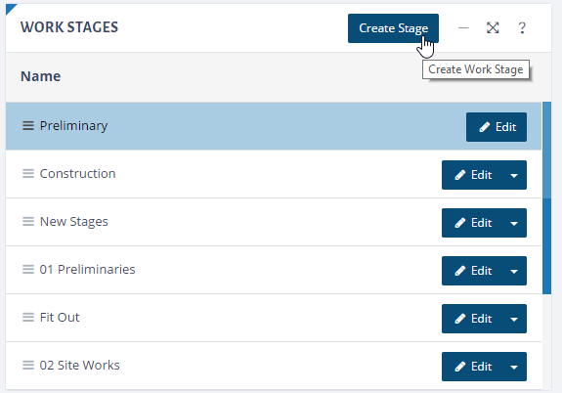This screenshot has height=393, width=562.
Task: Expand dropdown arrow for 01 Preliminaries
Action: 514,271
